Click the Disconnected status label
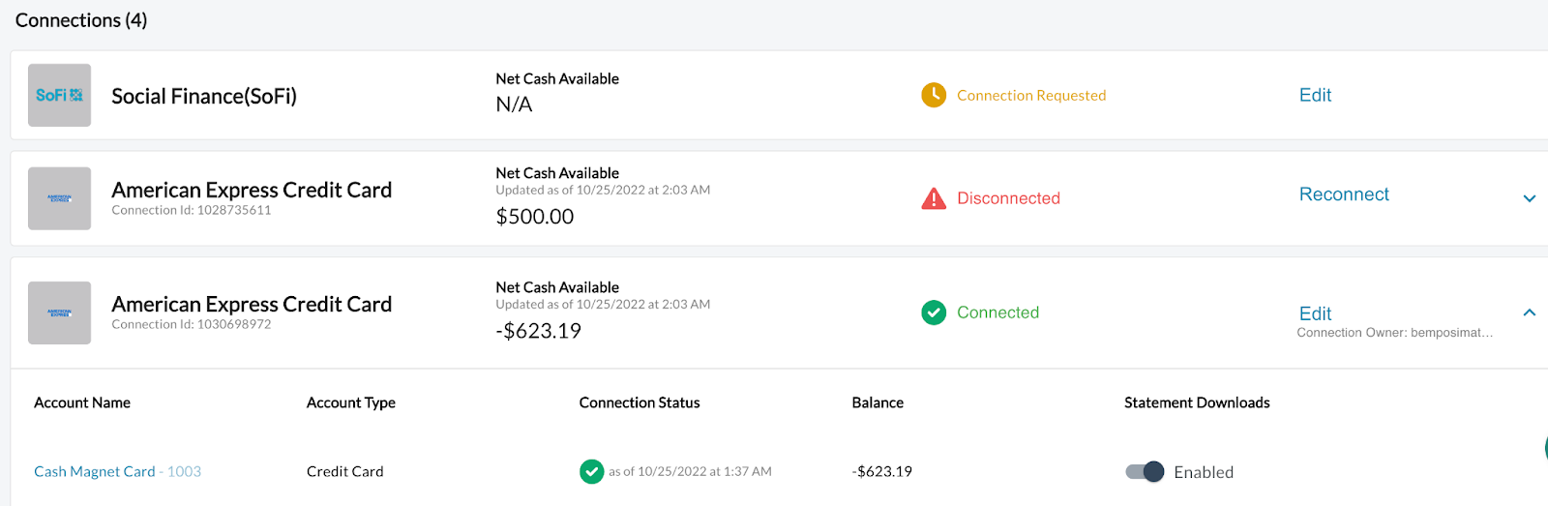This screenshot has width=1548, height=506. point(1008,198)
